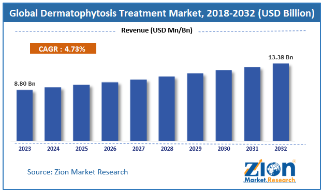
Task: Click the 2031 axis label
Action: point(252,149)
